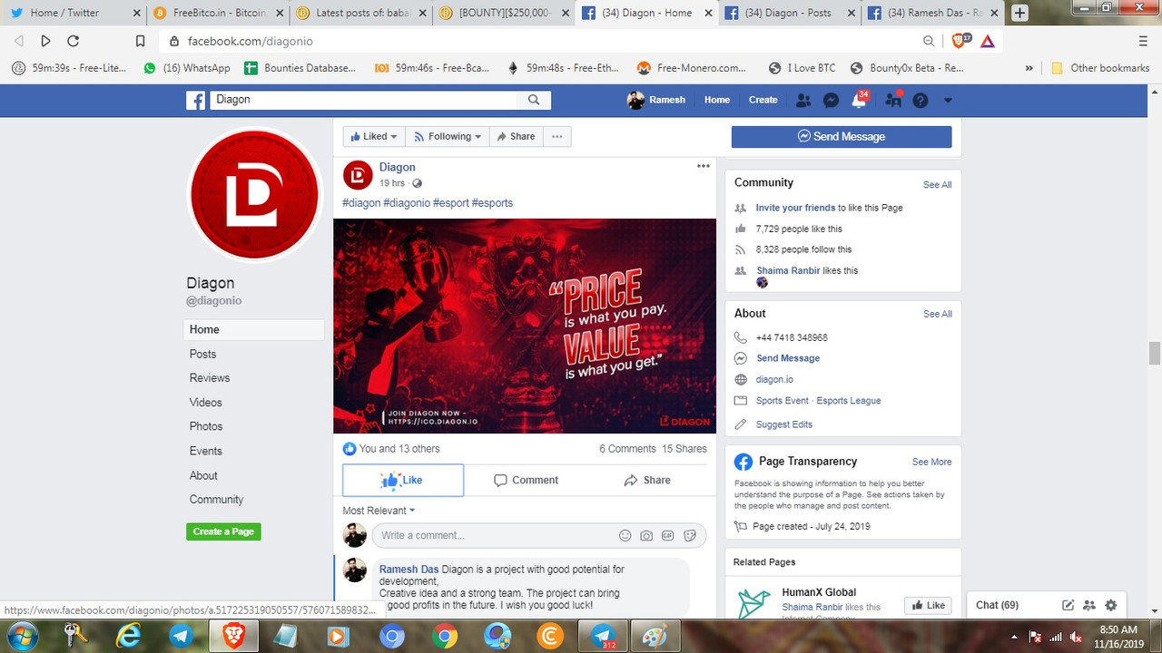
Task: Click the page Share button
Action: [516, 136]
